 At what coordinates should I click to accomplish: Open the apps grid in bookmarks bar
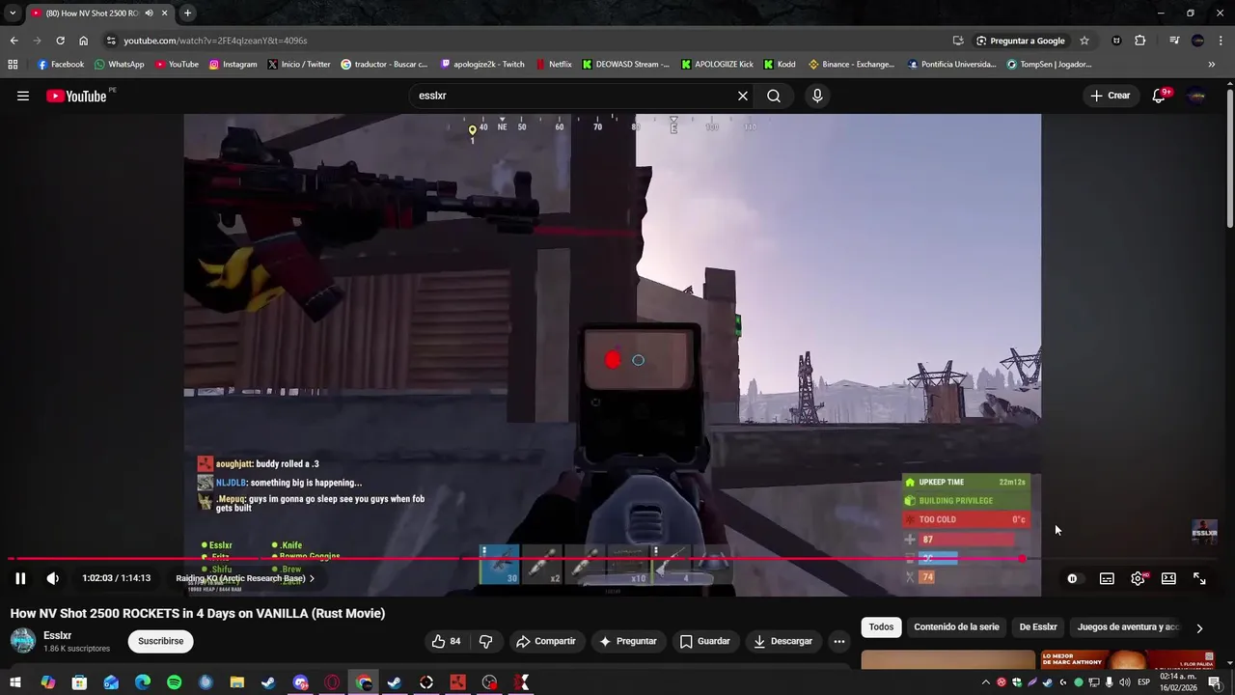[13, 65]
